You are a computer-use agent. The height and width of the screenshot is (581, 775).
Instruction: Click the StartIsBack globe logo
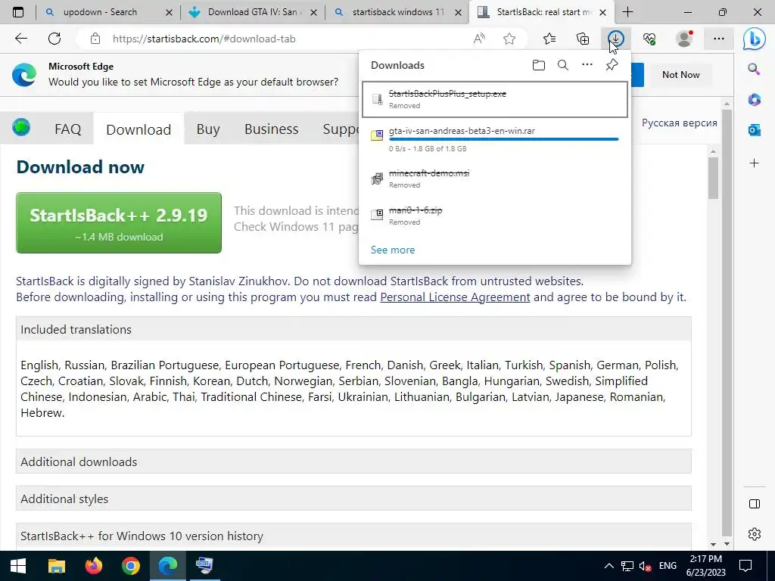pyautogui.click(x=21, y=127)
